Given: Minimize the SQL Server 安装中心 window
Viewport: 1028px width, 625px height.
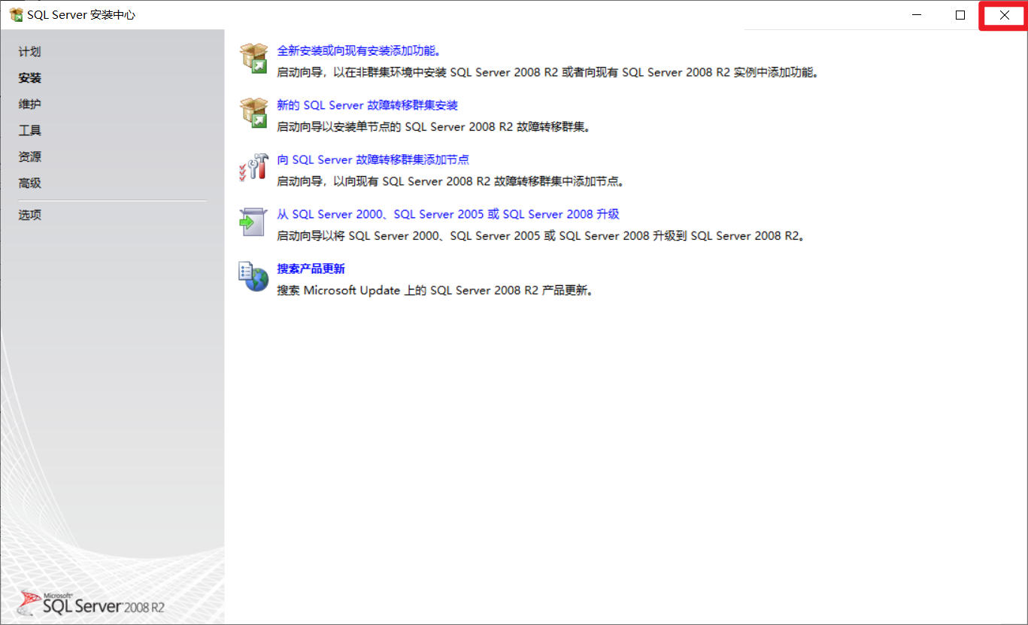Looking at the screenshot, I should [916, 15].
